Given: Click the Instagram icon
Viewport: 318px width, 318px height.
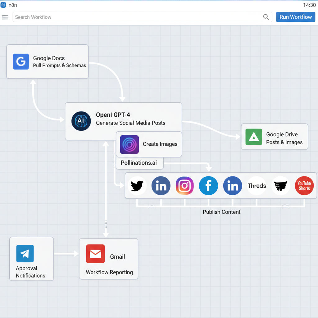Looking at the screenshot, I should 185,186.
